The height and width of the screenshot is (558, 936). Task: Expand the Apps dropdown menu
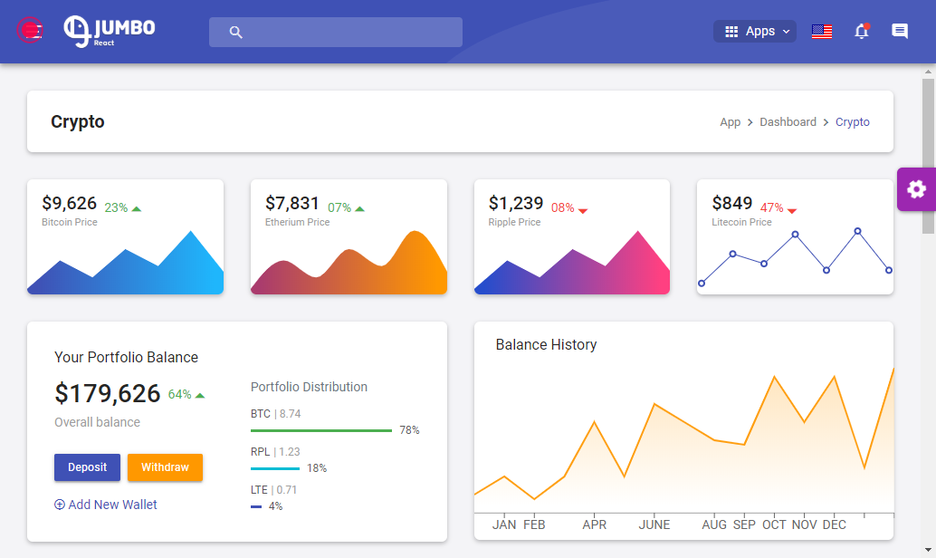click(x=755, y=32)
